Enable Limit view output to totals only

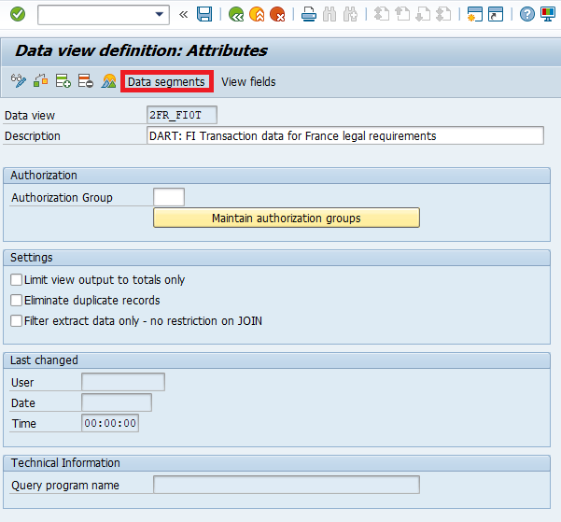coord(16,280)
